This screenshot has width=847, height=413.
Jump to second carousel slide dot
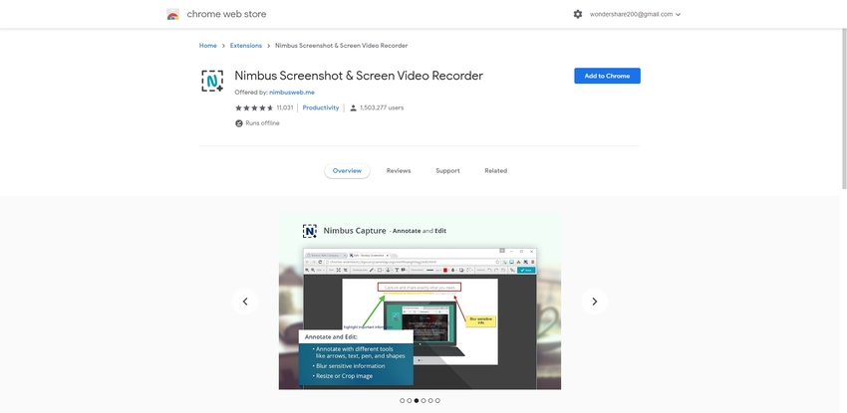410,401
